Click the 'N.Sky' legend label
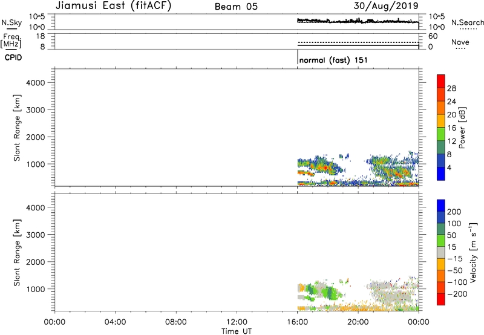This screenshot has width=484, height=335. coord(11,22)
